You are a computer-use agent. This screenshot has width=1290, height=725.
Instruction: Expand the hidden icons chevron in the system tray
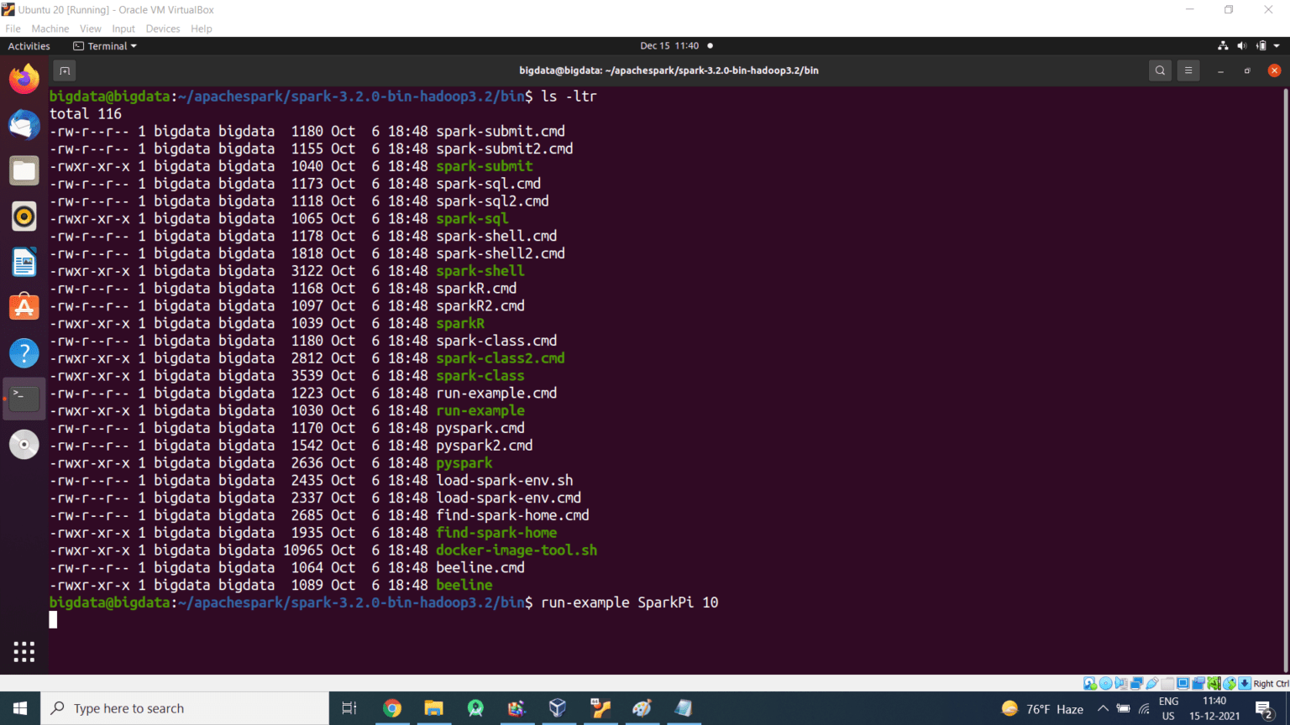[1103, 707]
